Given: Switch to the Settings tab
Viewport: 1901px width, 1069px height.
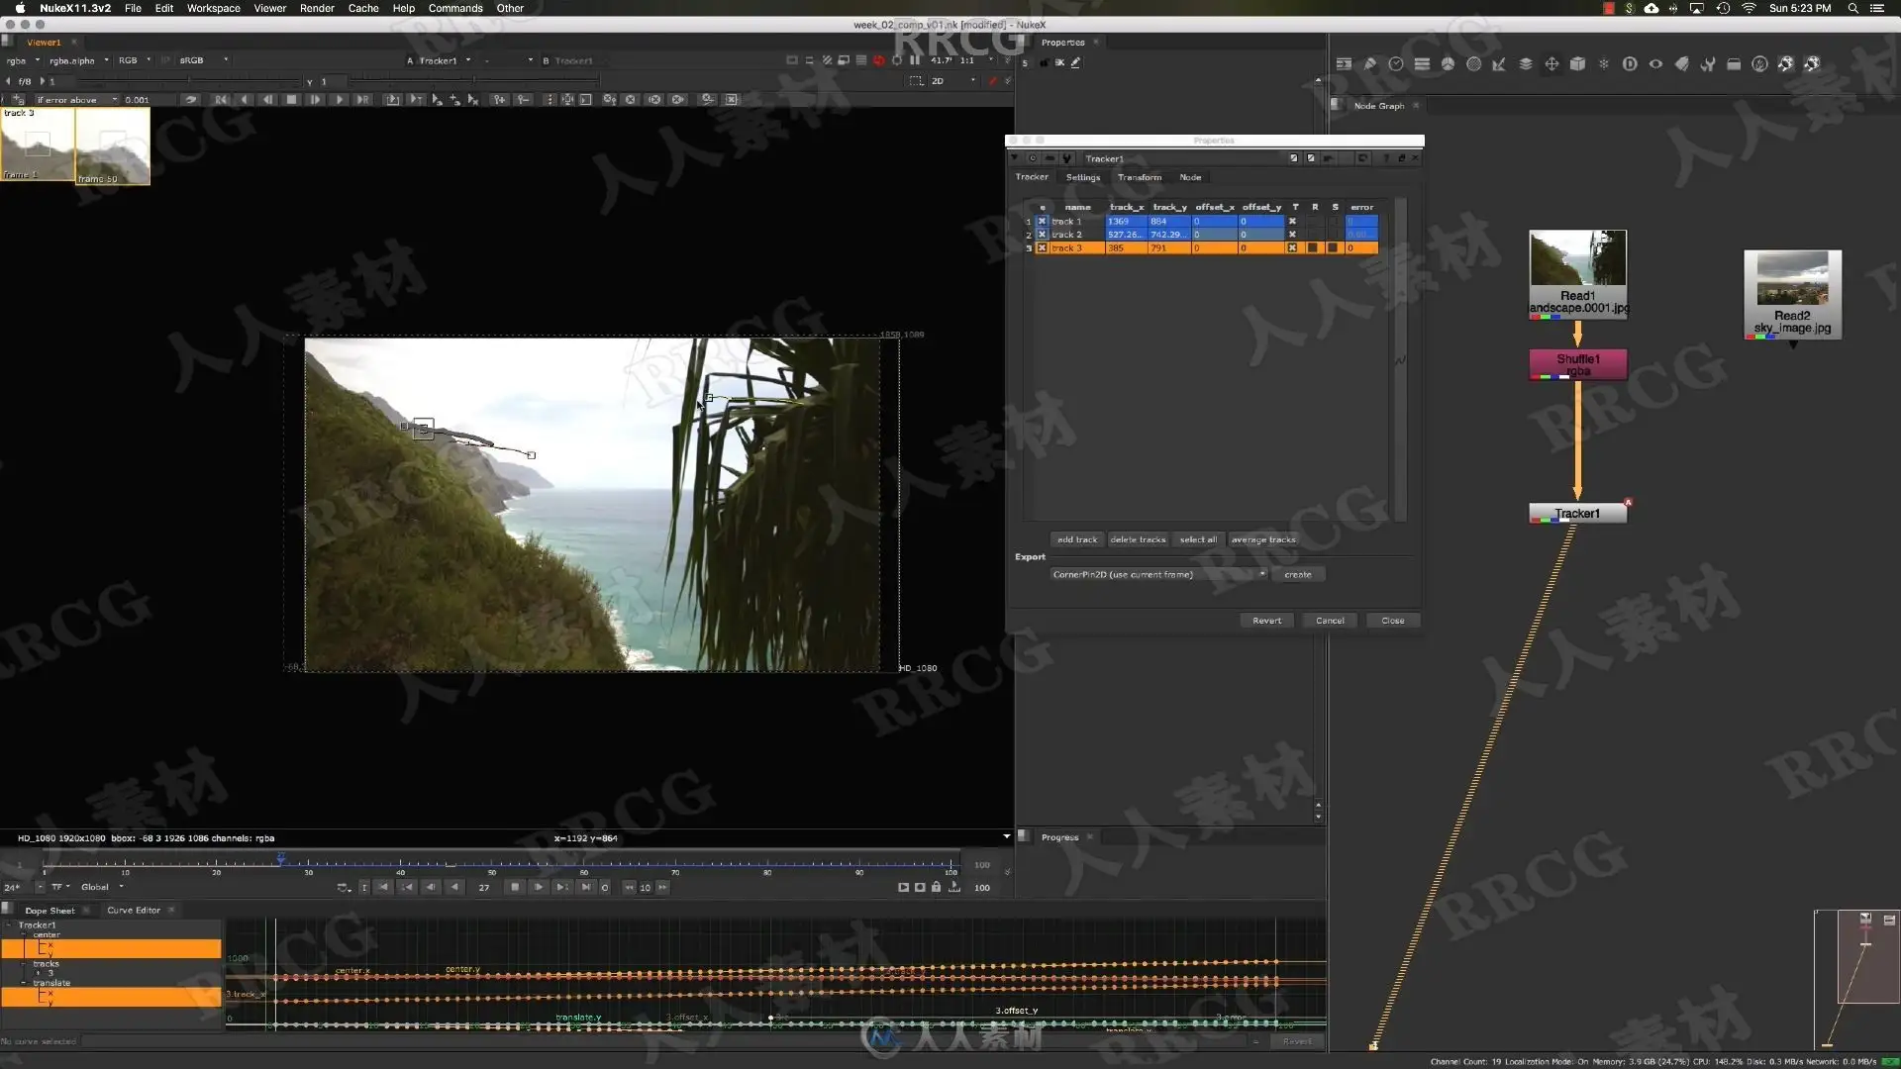Looking at the screenshot, I should pos(1083,177).
